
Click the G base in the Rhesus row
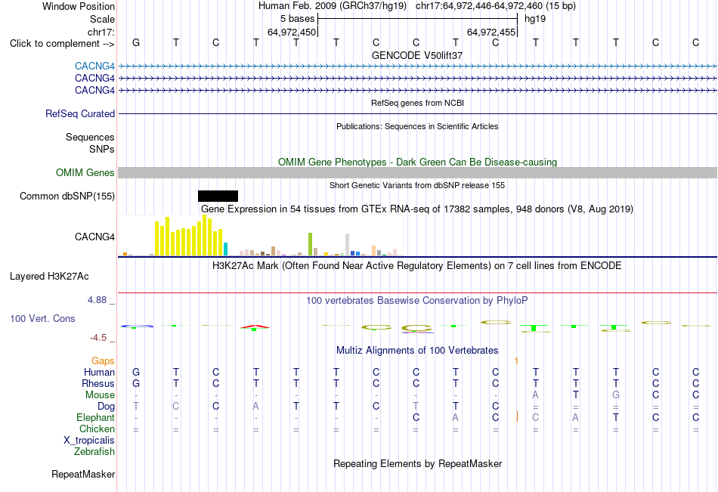(x=136, y=383)
